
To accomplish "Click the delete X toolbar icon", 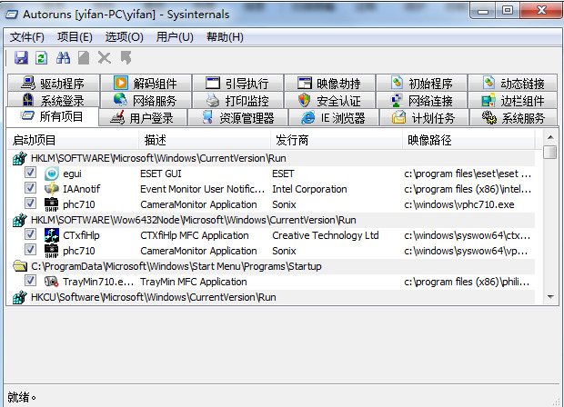I will pos(105,57).
